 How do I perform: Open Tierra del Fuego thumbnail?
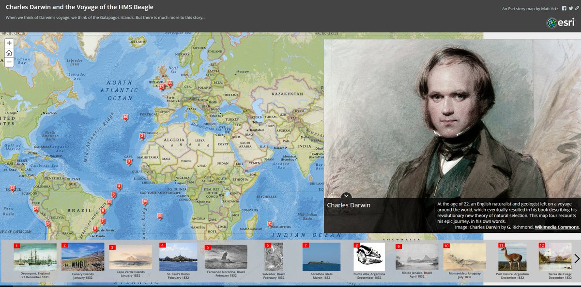click(x=556, y=257)
